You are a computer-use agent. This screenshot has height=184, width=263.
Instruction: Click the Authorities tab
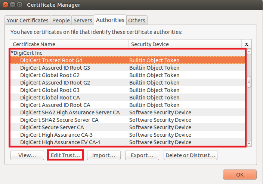click(x=110, y=20)
